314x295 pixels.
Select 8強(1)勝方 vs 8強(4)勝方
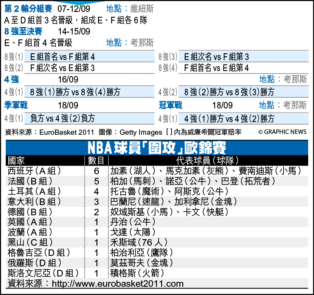pyautogui.click(x=75, y=92)
